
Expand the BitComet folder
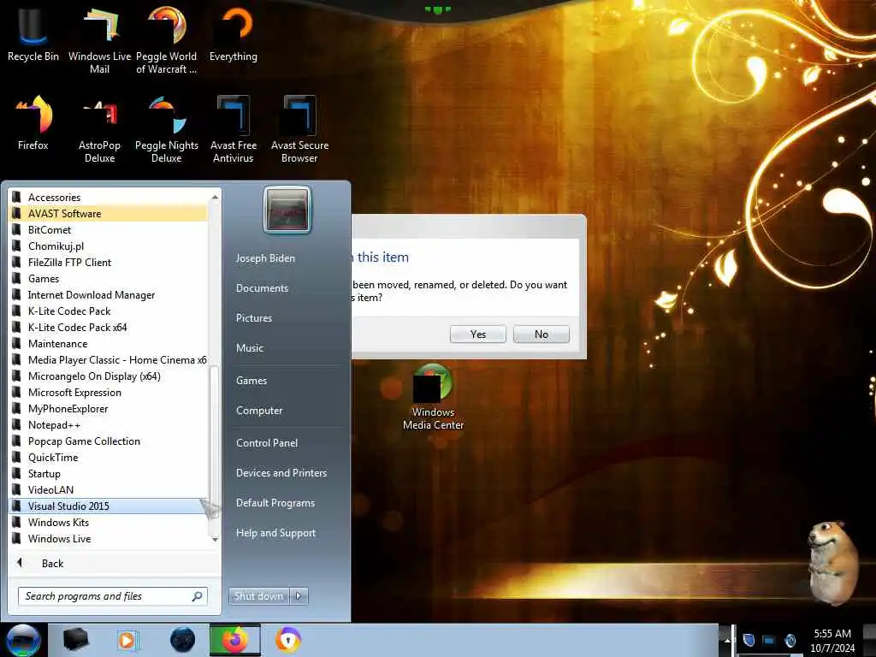(109, 229)
